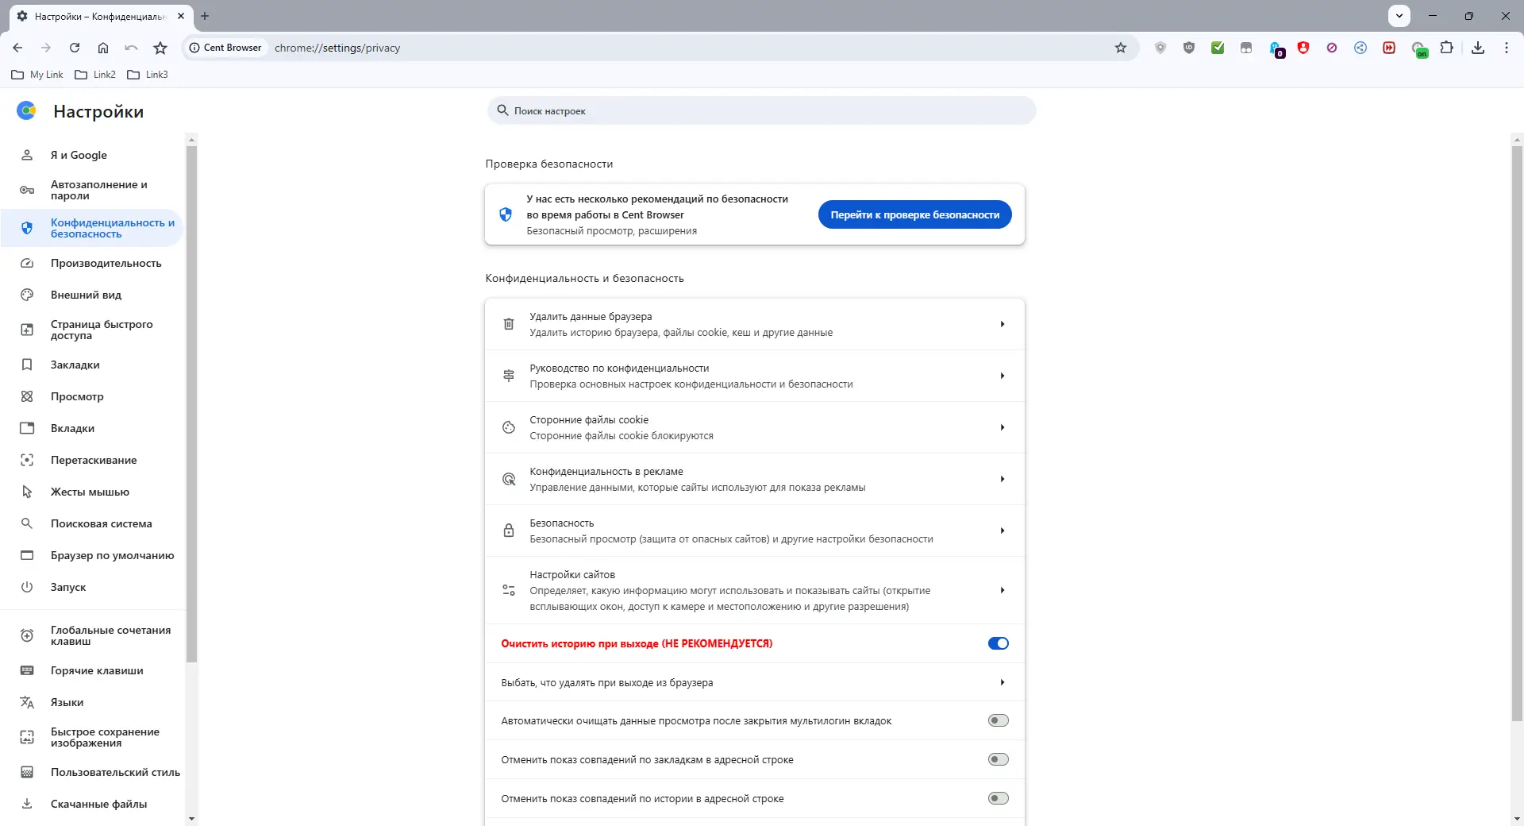Open the Ghostery extension popup

[x=1274, y=48]
